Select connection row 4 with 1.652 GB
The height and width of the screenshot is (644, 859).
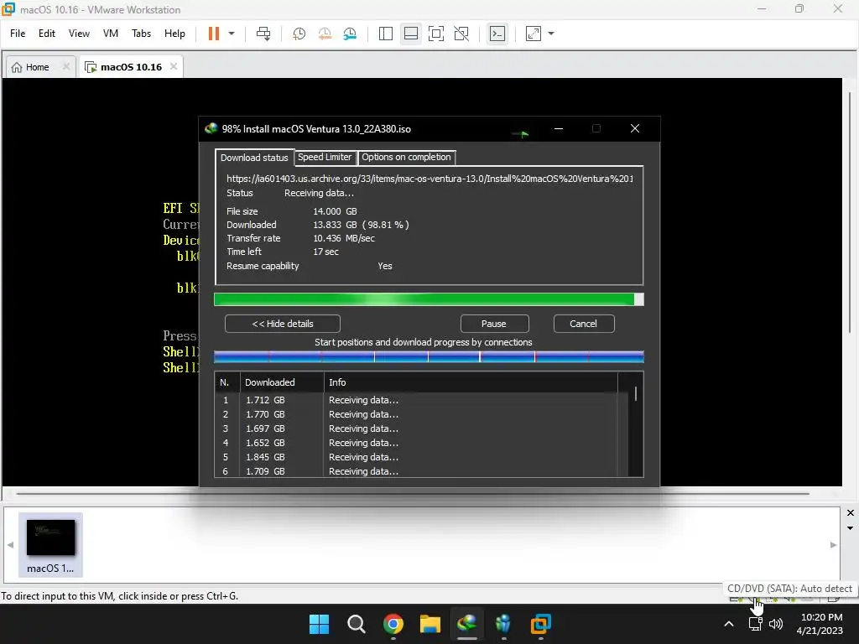click(421, 443)
